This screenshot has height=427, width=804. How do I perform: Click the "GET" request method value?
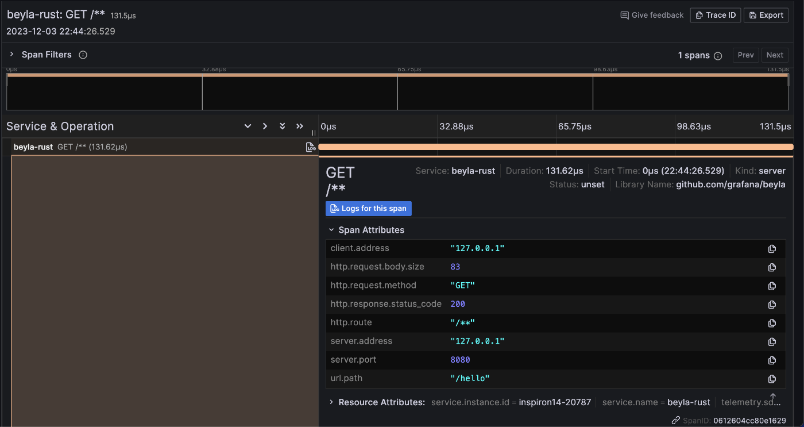pyautogui.click(x=463, y=286)
